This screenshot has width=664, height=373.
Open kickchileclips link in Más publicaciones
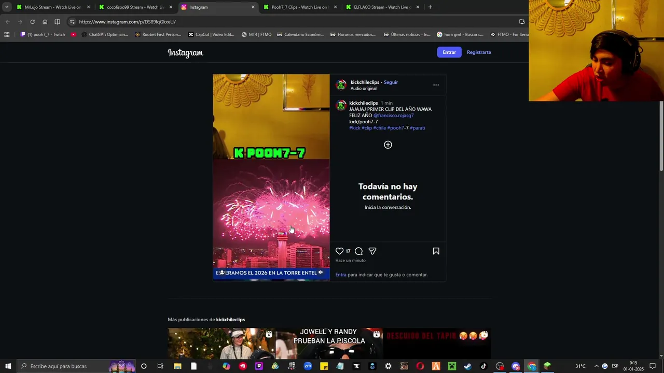pyautogui.click(x=230, y=320)
